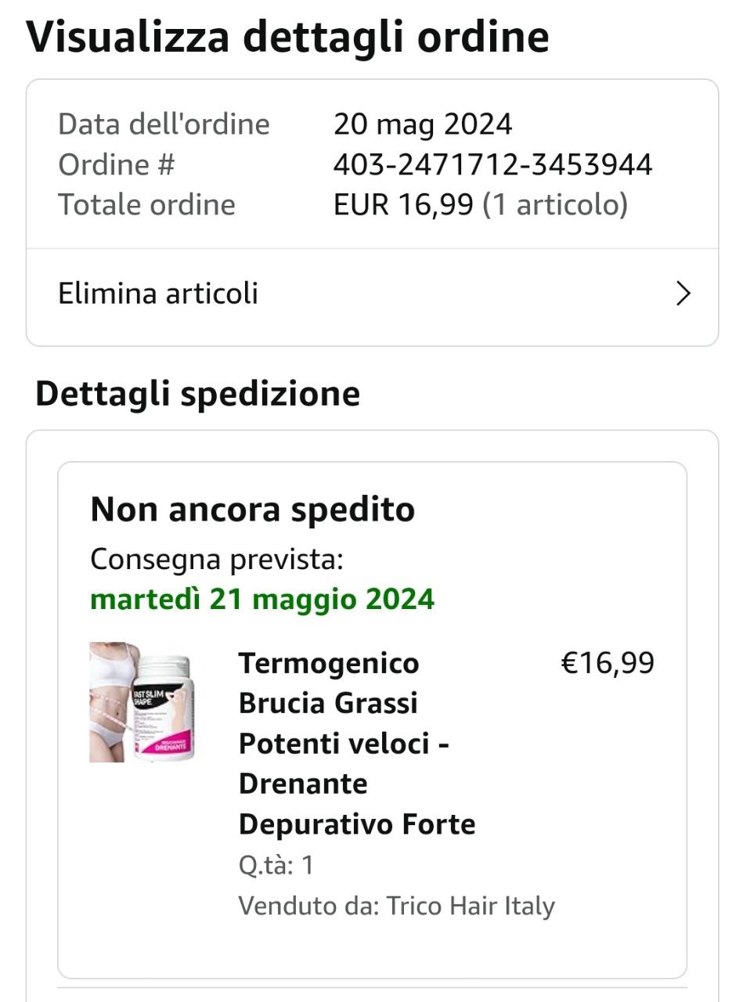Image resolution: width=743 pixels, height=1002 pixels.
Task: Tap the Consegna prevista label
Action: tap(217, 560)
